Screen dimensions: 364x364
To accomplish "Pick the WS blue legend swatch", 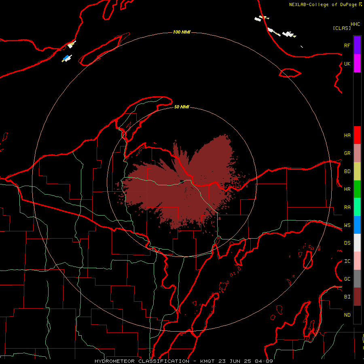I will point(357,225).
